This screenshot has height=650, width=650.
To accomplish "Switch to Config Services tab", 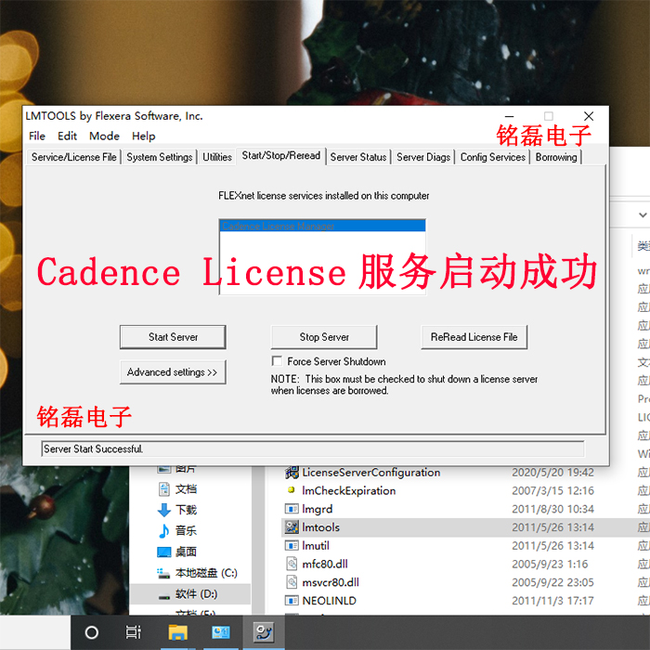I will coord(492,157).
